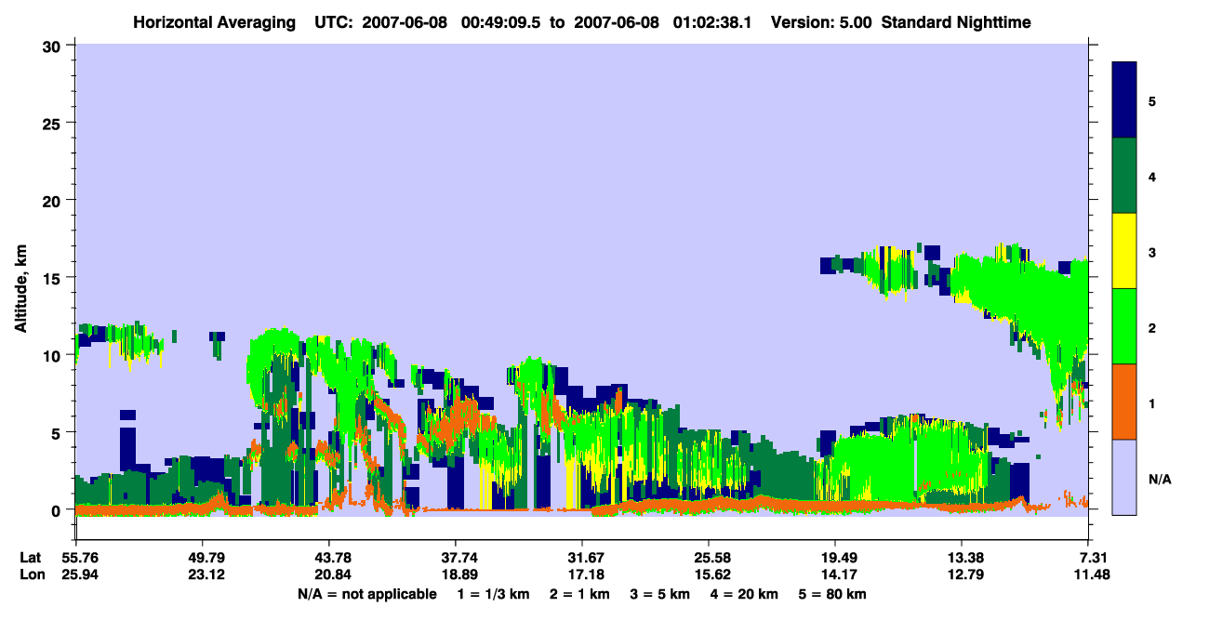1209x620 pixels.
Task: Click 'Standard Nighttime' in the title
Action: (956, 21)
